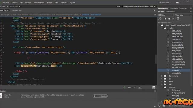Open Properties panel options menu icon
This screenshot has width=193, height=108.
pyautogui.click(x=155, y=91)
